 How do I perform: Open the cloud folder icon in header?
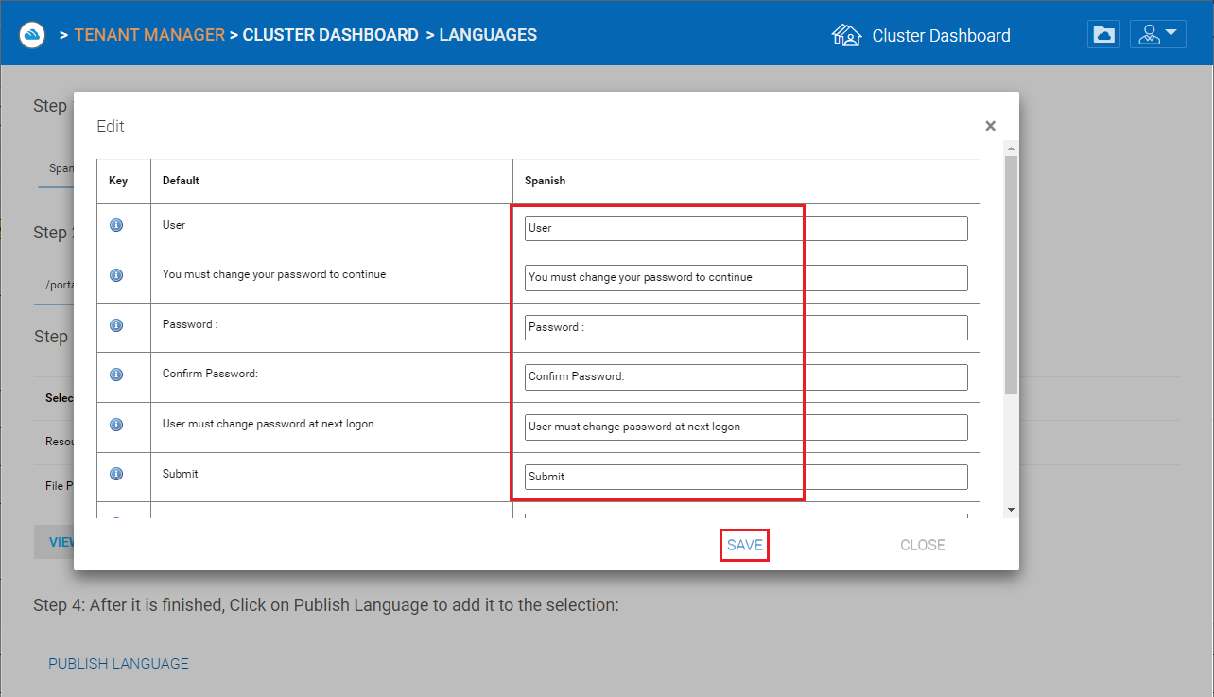point(1103,35)
